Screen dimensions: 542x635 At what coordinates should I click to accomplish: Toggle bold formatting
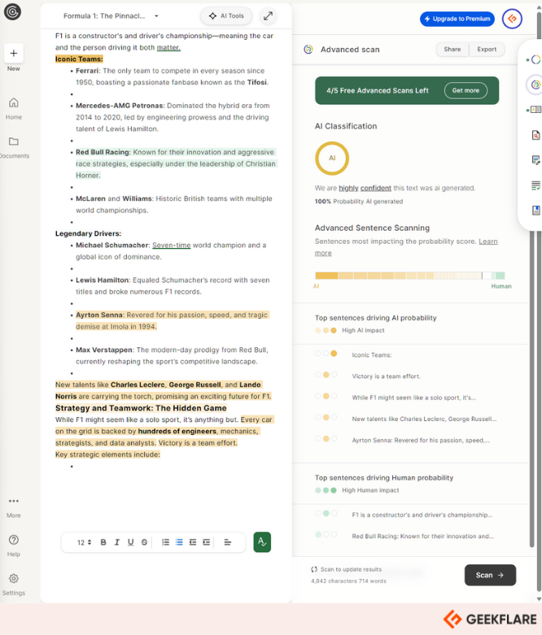[x=103, y=542]
